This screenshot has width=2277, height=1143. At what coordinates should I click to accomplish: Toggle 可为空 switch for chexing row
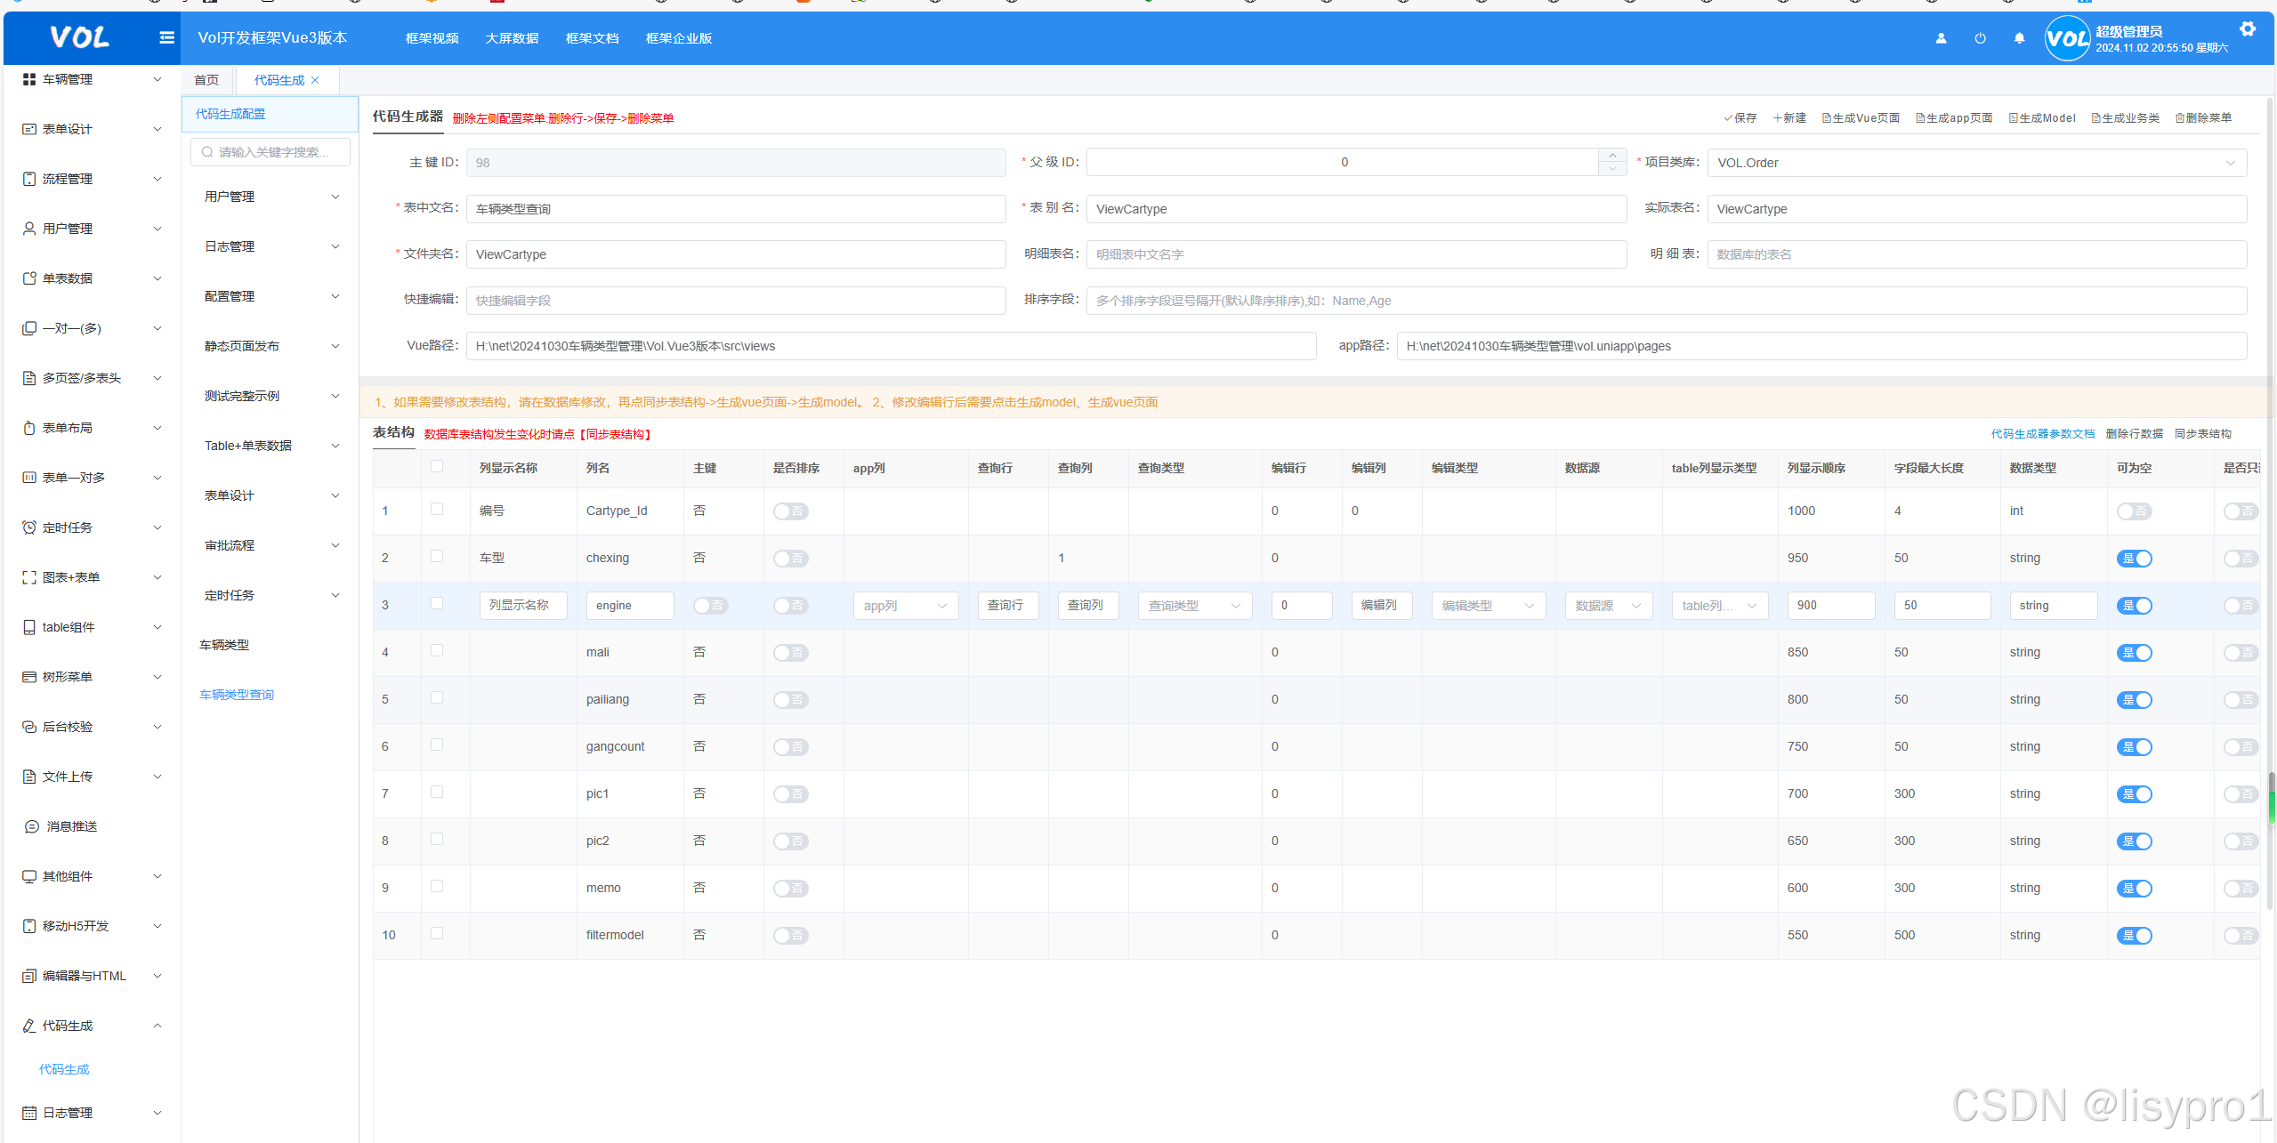click(x=2134, y=559)
